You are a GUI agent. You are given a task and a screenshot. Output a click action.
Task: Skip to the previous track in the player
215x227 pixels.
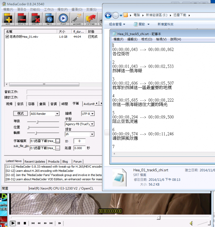(33, 223)
